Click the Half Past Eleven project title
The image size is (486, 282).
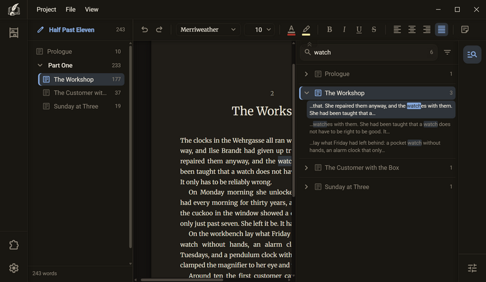click(72, 30)
